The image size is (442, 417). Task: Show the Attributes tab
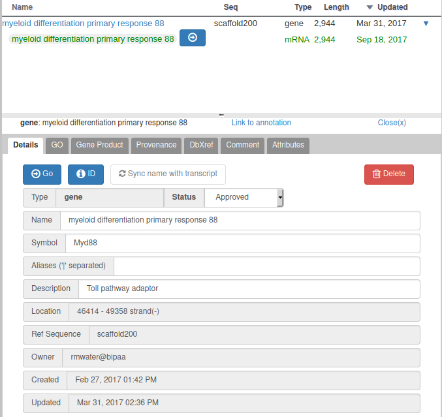(288, 146)
